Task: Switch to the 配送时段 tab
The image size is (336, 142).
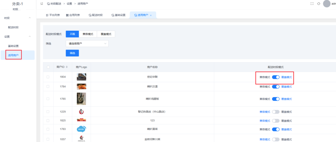Action: click(95, 15)
